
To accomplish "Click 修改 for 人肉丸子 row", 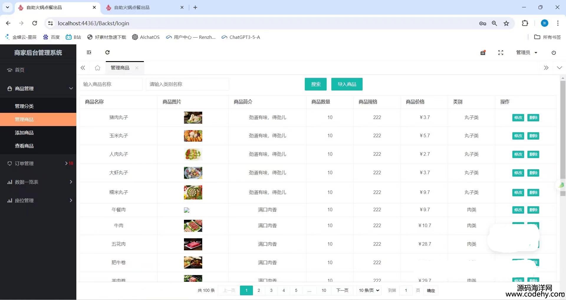I will 518,155.
